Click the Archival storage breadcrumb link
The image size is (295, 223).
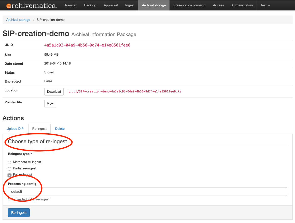18,20
